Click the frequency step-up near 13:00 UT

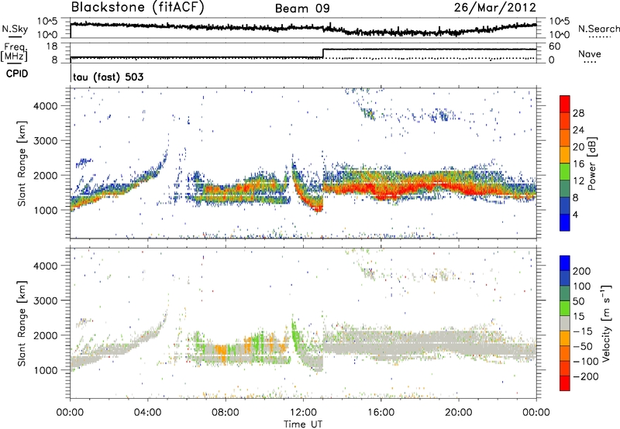[323, 53]
